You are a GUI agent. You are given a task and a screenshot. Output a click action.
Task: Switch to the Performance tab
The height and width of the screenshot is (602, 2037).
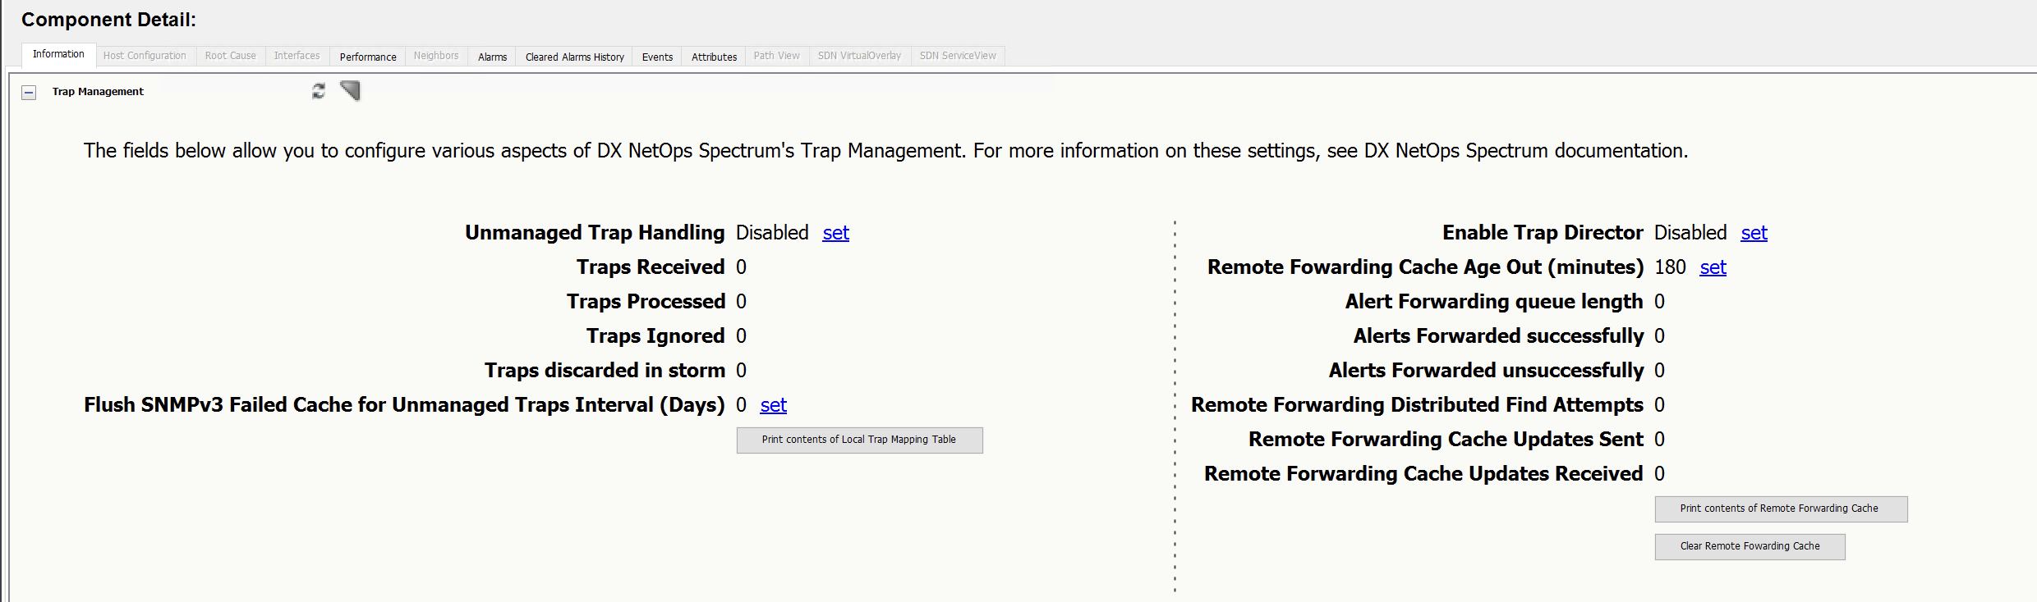click(368, 57)
